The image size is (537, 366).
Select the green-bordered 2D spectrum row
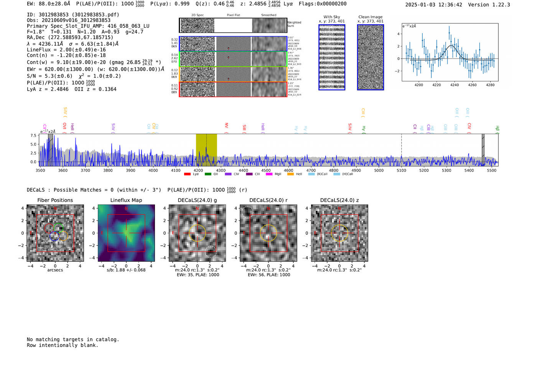(x=233, y=59)
